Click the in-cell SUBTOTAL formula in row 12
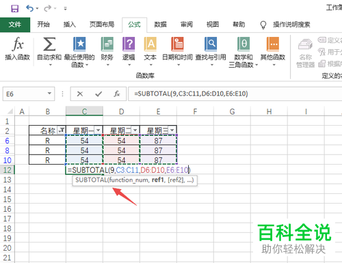342x263 pixels. coord(129,170)
